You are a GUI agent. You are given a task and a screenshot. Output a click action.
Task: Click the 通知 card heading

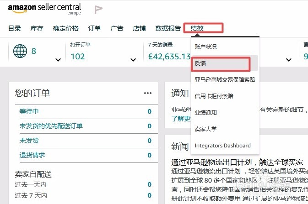pyautogui.click(x=180, y=93)
